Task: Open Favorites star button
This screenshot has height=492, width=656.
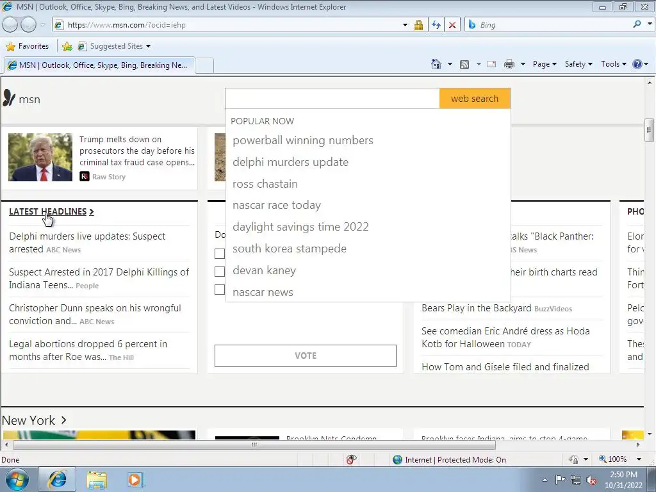Action: pyautogui.click(x=28, y=46)
